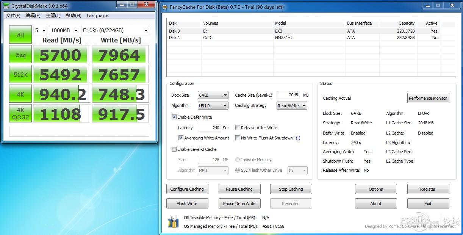Image resolution: width=463 pixels, height=235 pixels.
Task: Open the 帮助(H) menu
Action: (74, 16)
